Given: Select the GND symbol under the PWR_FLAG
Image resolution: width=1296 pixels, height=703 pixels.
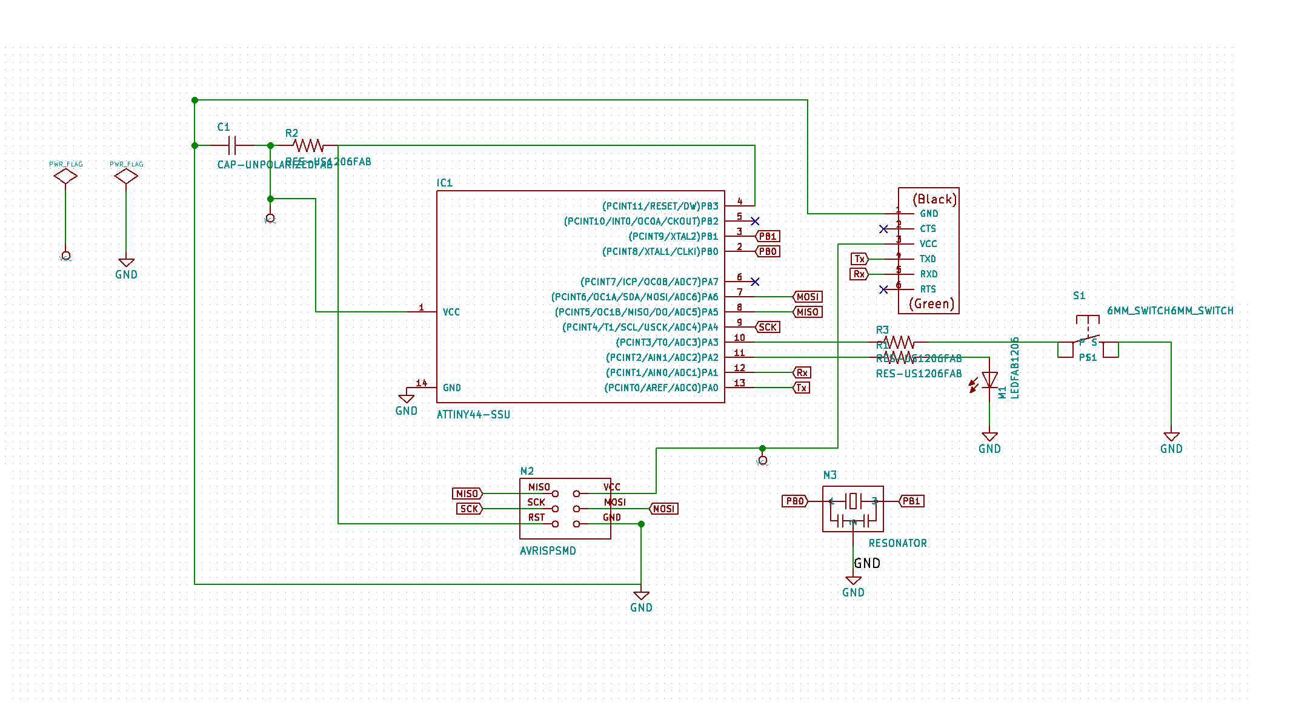Looking at the screenshot, I should tap(126, 263).
